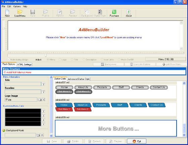Select the Button Style tab
This screenshot has height=145, width=188.
(x=60, y=79)
